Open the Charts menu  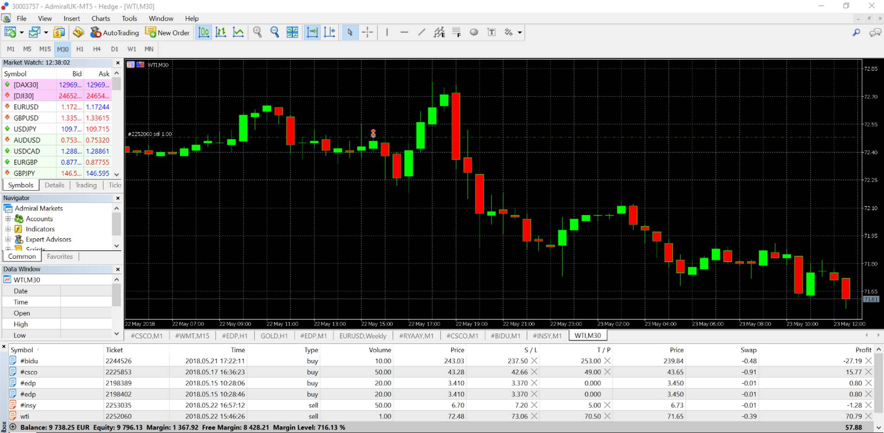pos(100,18)
